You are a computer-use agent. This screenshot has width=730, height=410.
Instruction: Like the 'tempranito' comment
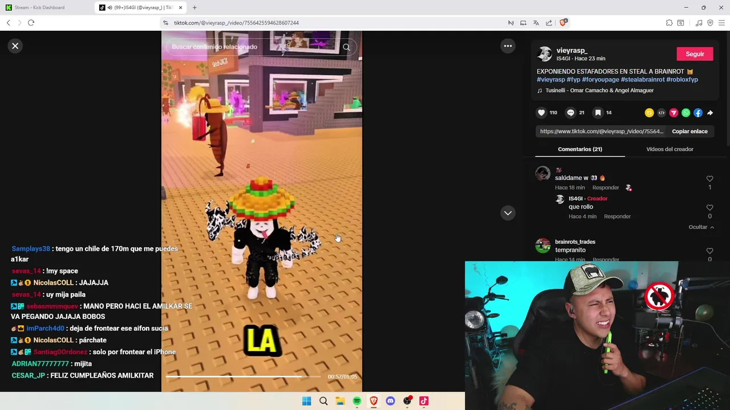709,251
